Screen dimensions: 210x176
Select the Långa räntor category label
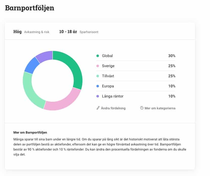(113, 96)
